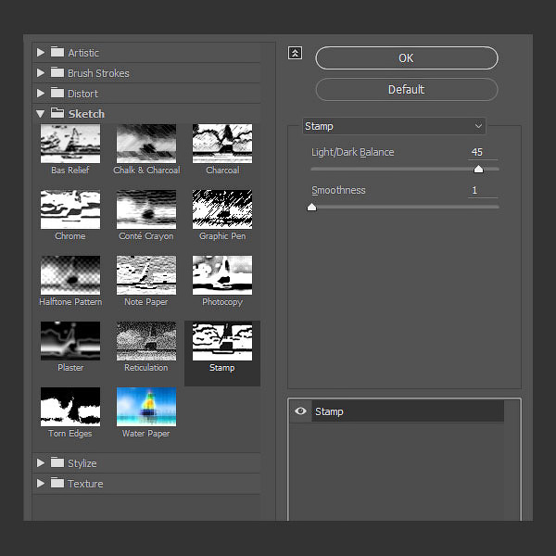
Task: Click the Sketch category label
Action: pos(86,114)
